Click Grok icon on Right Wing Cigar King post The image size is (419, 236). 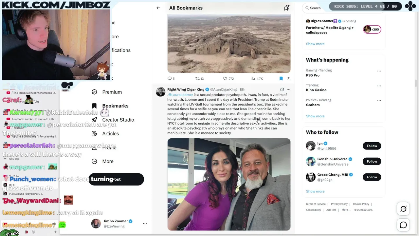pyautogui.click(x=282, y=89)
